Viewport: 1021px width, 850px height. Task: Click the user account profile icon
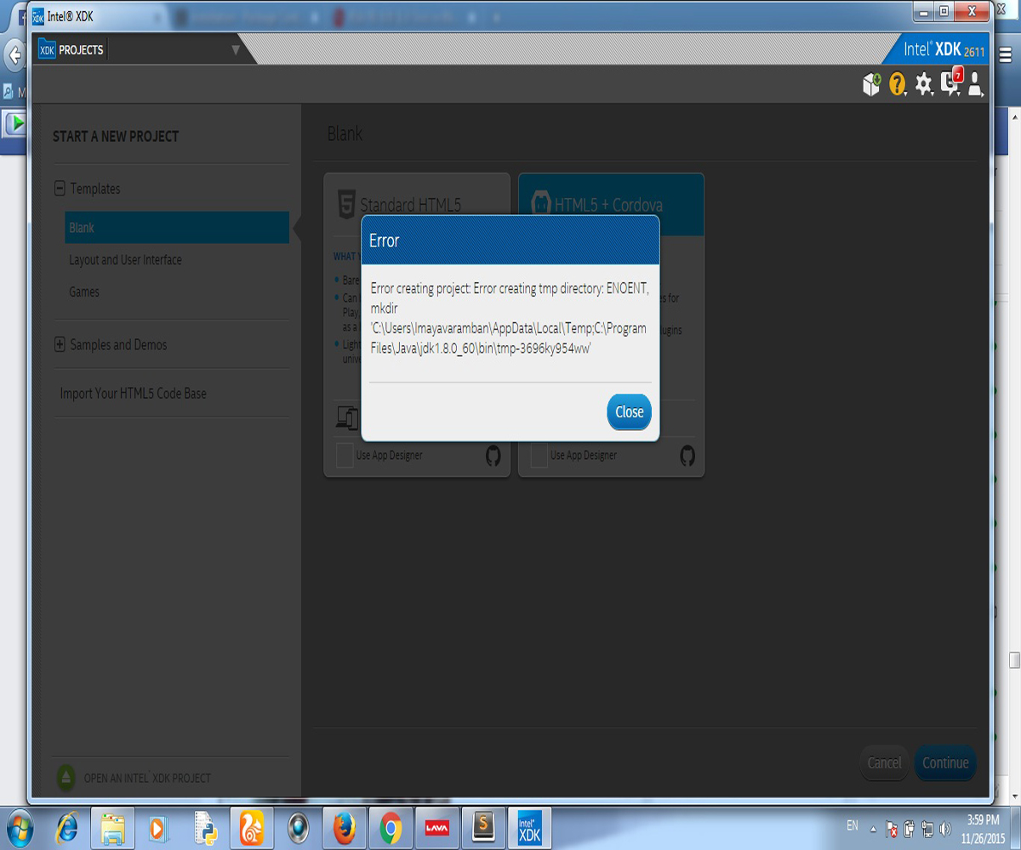click(975, 83)
